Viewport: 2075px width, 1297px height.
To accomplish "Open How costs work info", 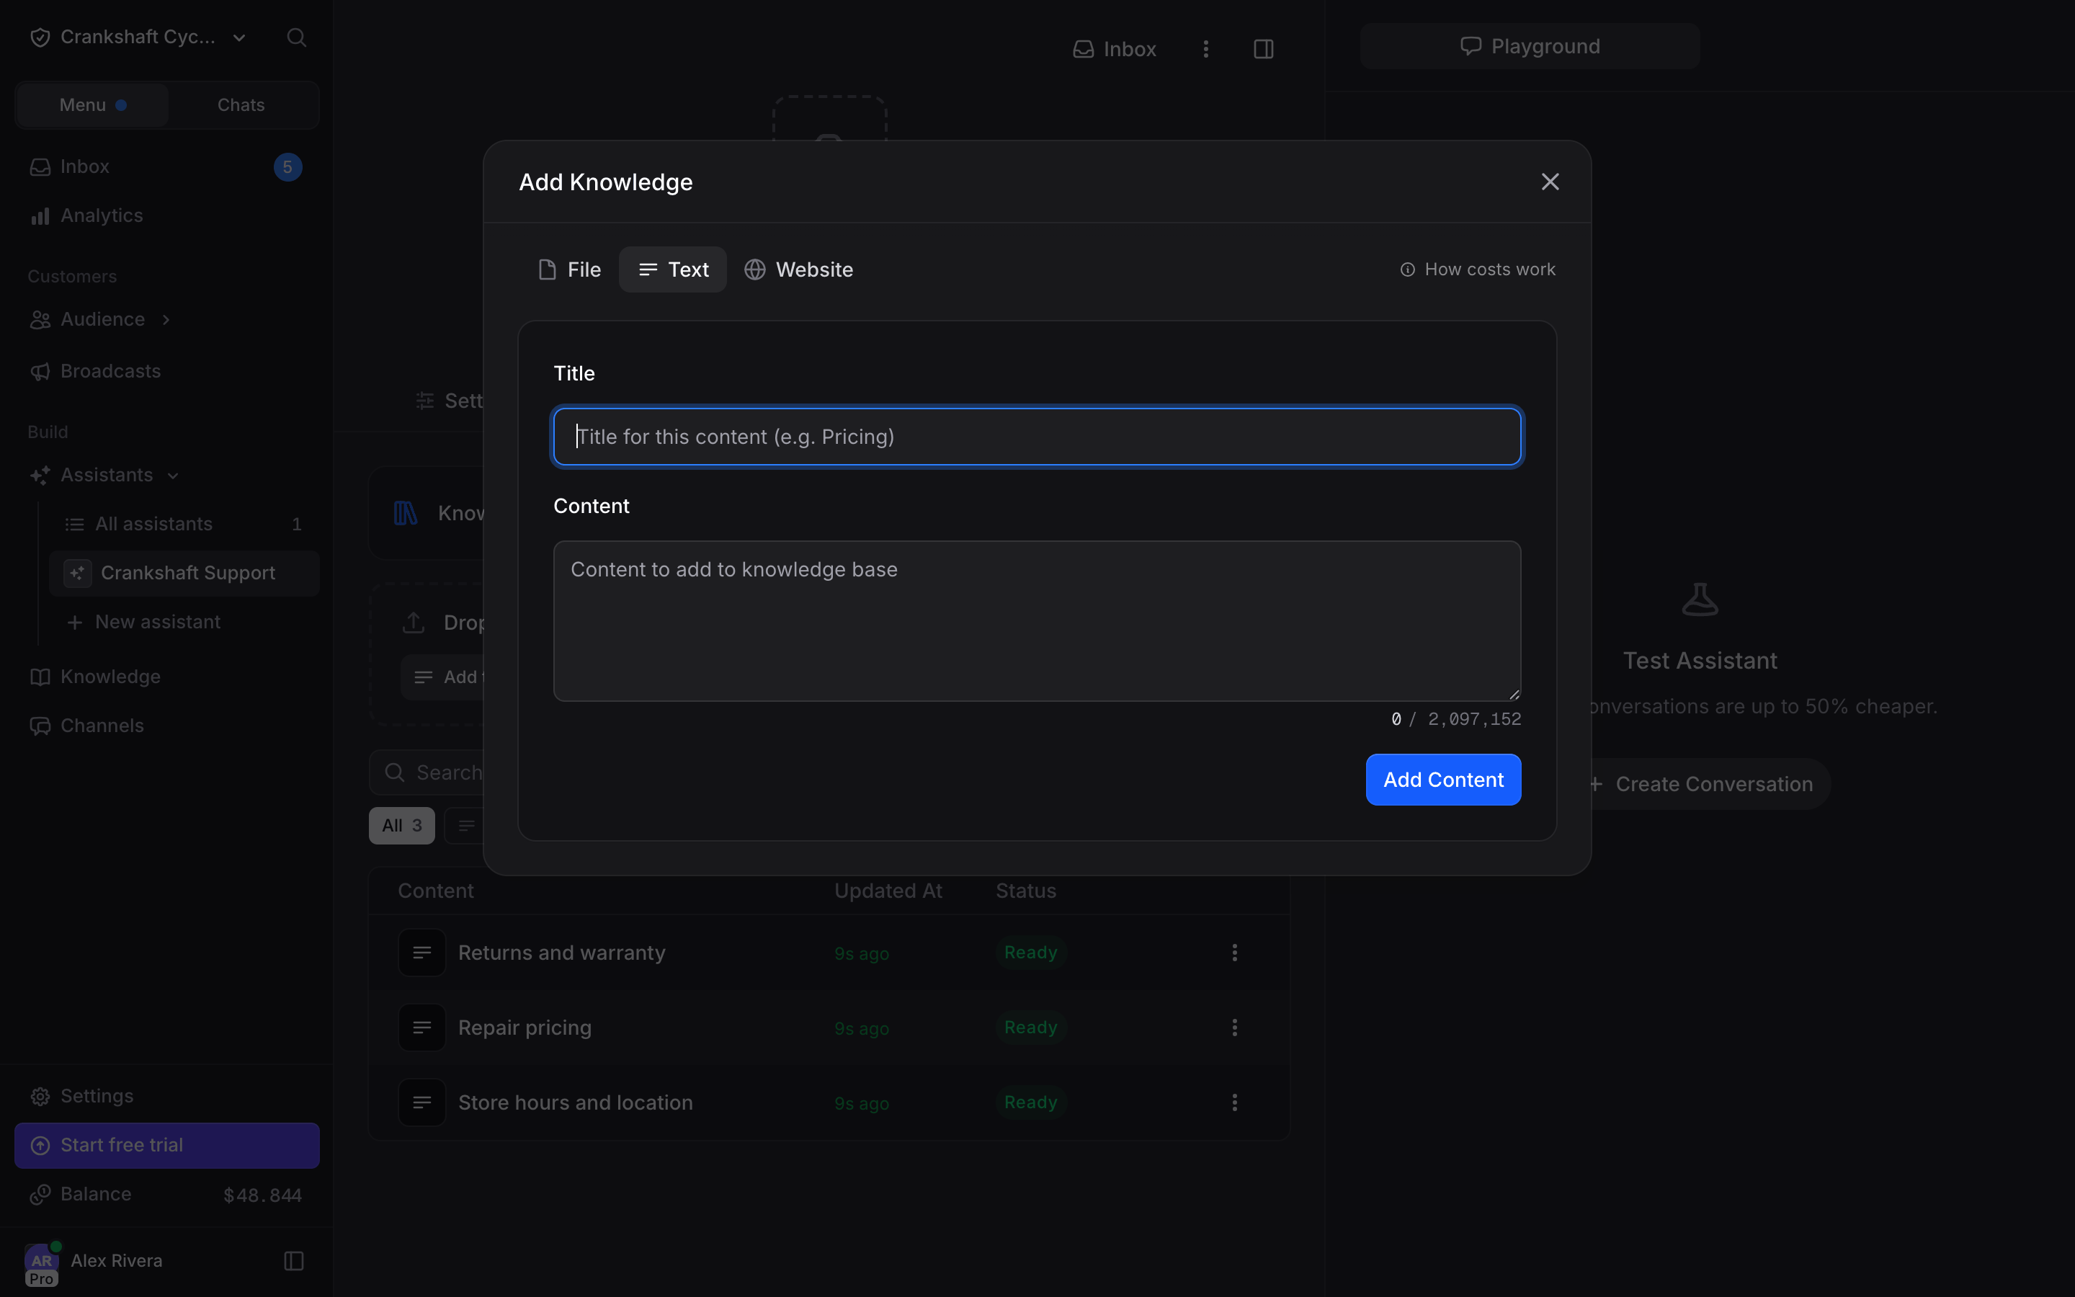I will coord(1478,269).
